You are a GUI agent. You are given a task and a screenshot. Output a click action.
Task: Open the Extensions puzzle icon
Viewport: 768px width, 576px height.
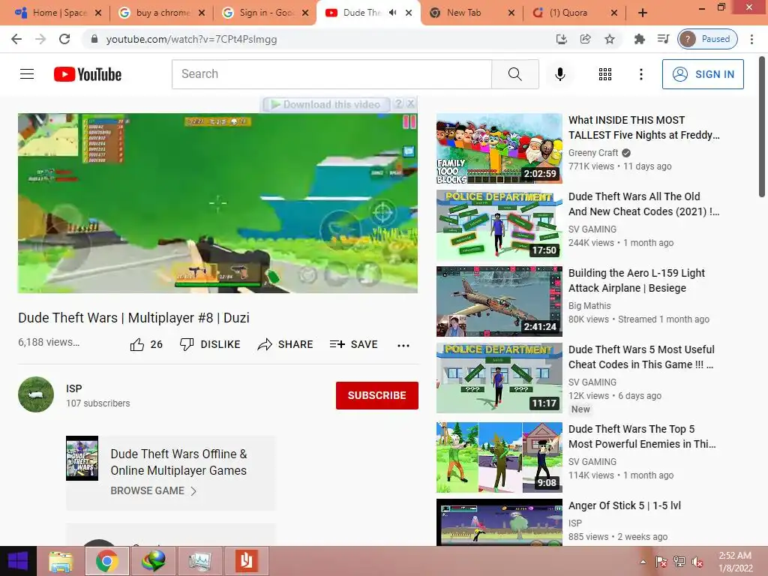[x=639, y=39]
